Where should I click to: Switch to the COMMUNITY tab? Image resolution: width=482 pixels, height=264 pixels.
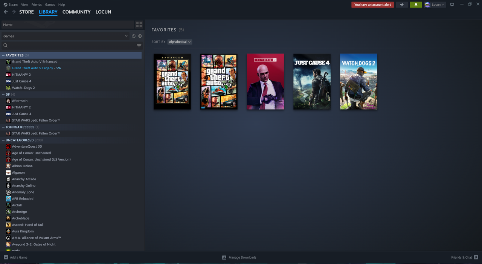coord(76,12)
